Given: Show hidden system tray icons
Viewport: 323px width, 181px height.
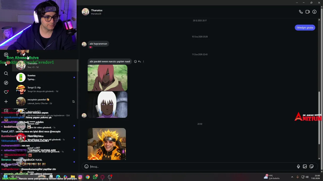Looking at the screenshot, I should coord(292,177).
